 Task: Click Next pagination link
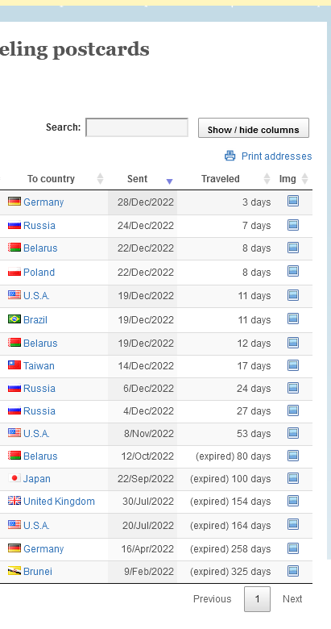pos(292,599)
